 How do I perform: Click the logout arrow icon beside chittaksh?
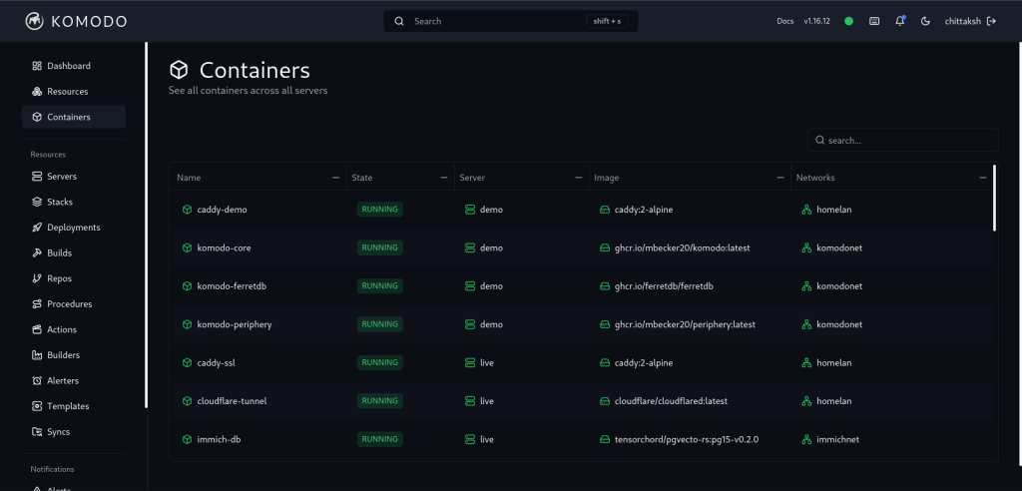(x=991, y=21)
